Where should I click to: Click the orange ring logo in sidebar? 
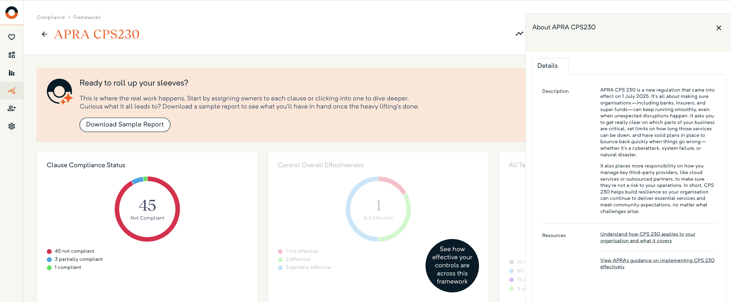point(12,13)
